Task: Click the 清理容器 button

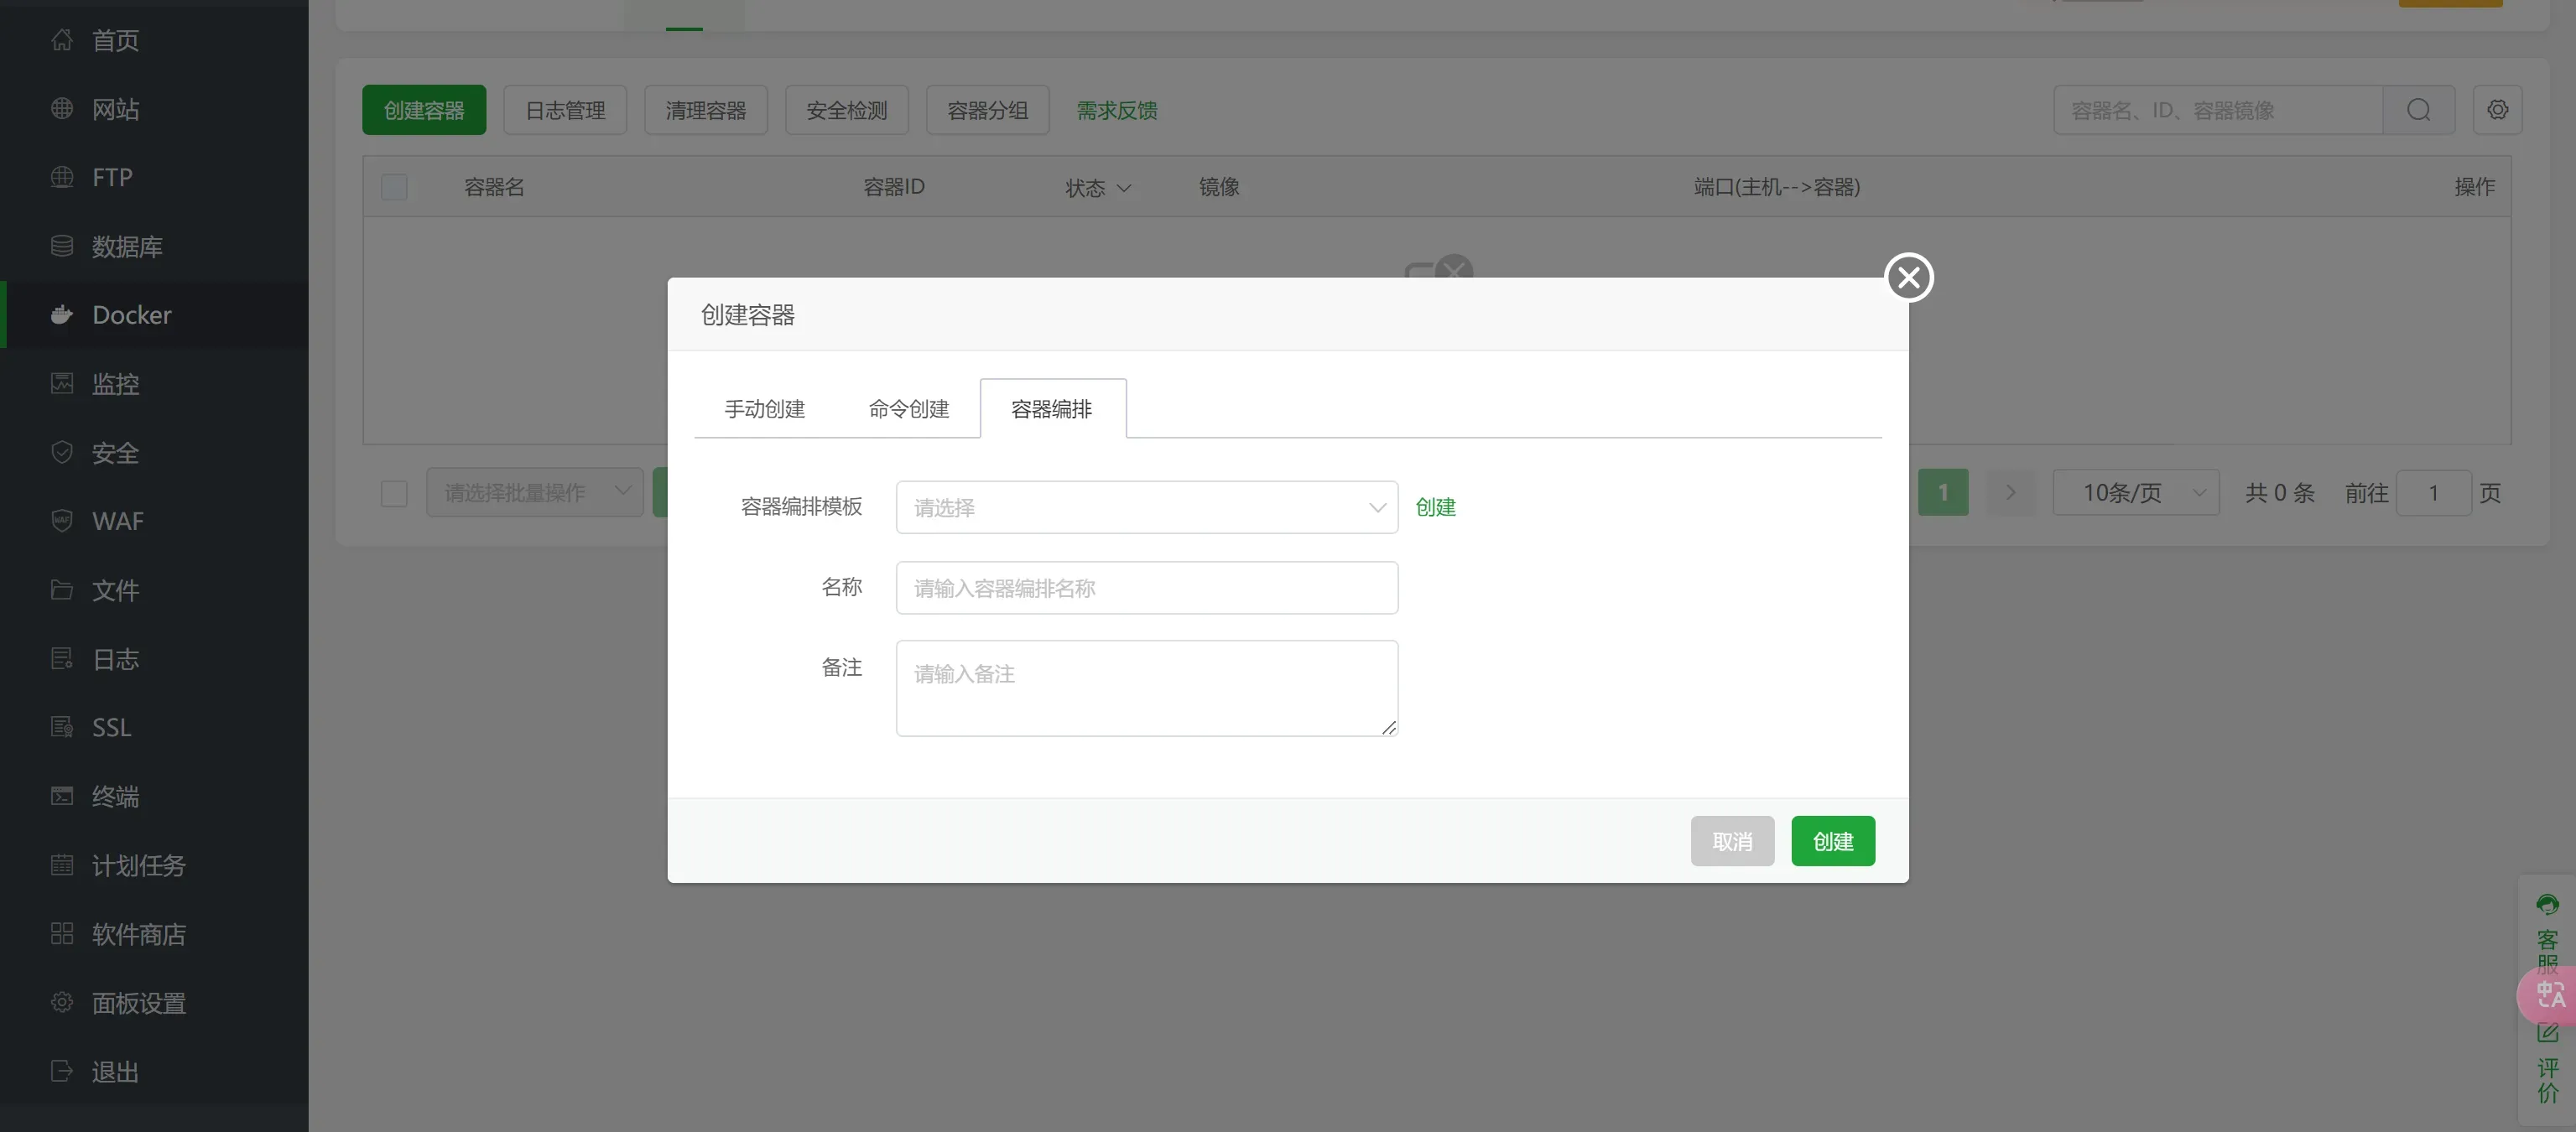Action: [x=706, y=110]
